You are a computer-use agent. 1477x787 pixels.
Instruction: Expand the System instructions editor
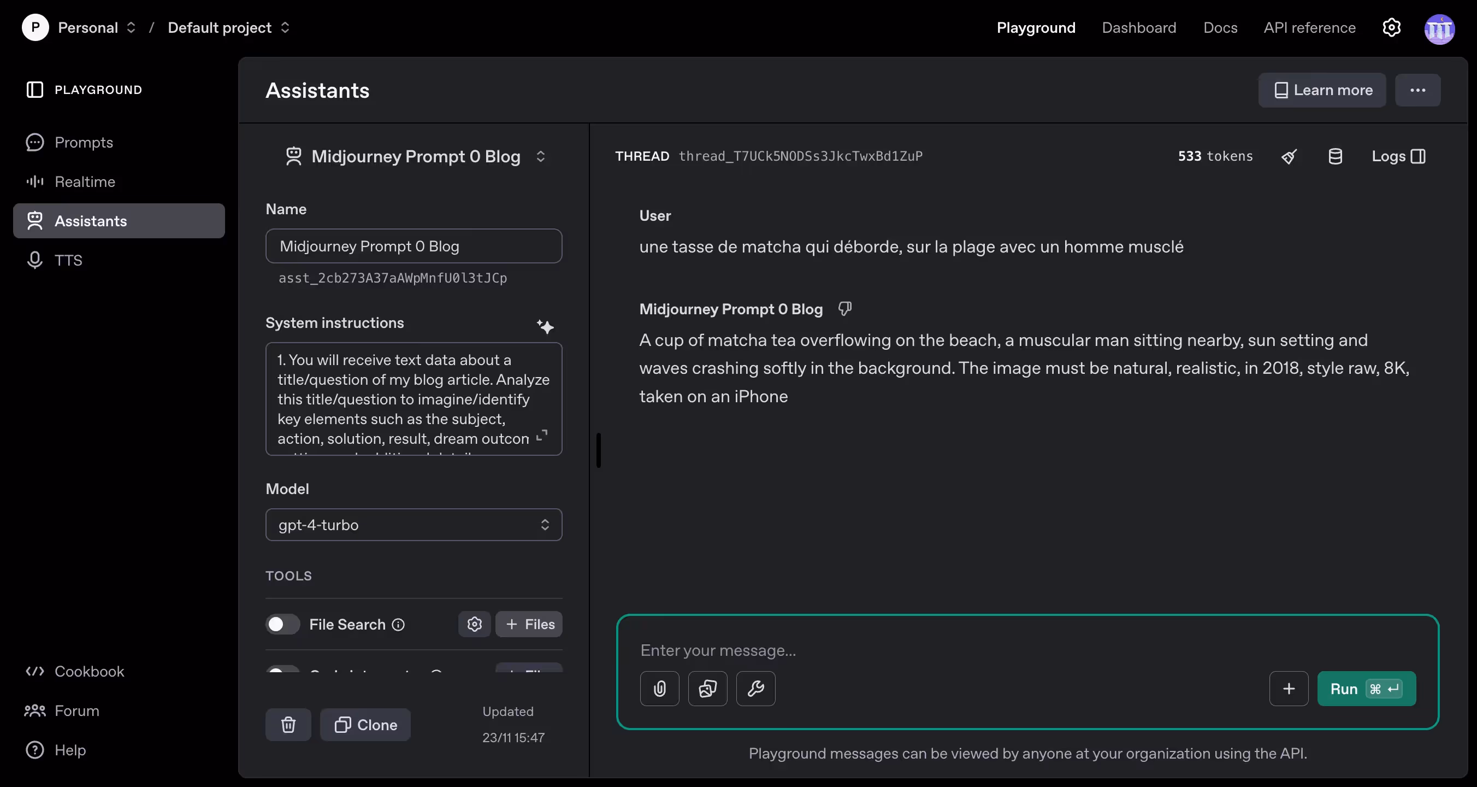coord(541,436)
